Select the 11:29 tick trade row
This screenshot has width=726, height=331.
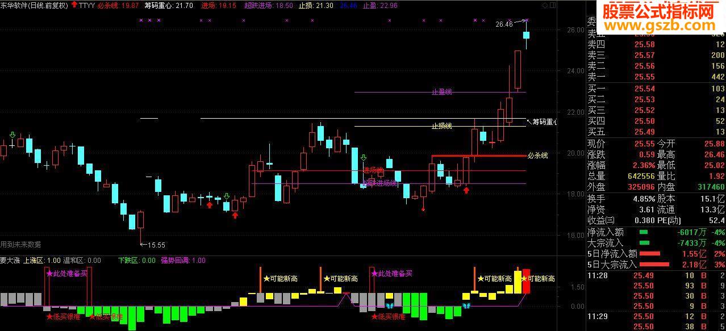pos(656,316)
